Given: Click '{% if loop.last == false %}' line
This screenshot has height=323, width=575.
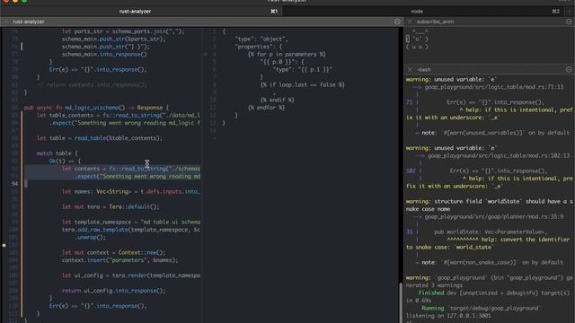Looking at the screenshot, I should (303, 84).
